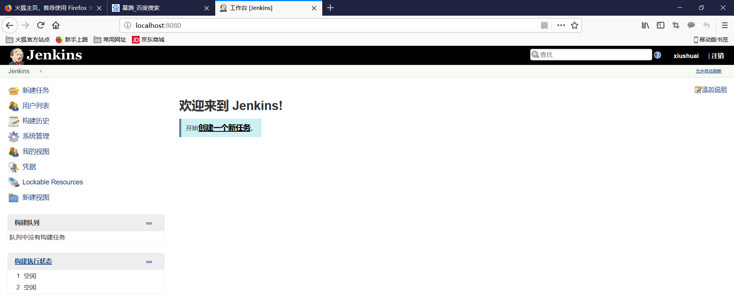Screen dimensions: 734x307
Task: Select the 工作台 [Jenkins] tab
Action: click(268, 8)
